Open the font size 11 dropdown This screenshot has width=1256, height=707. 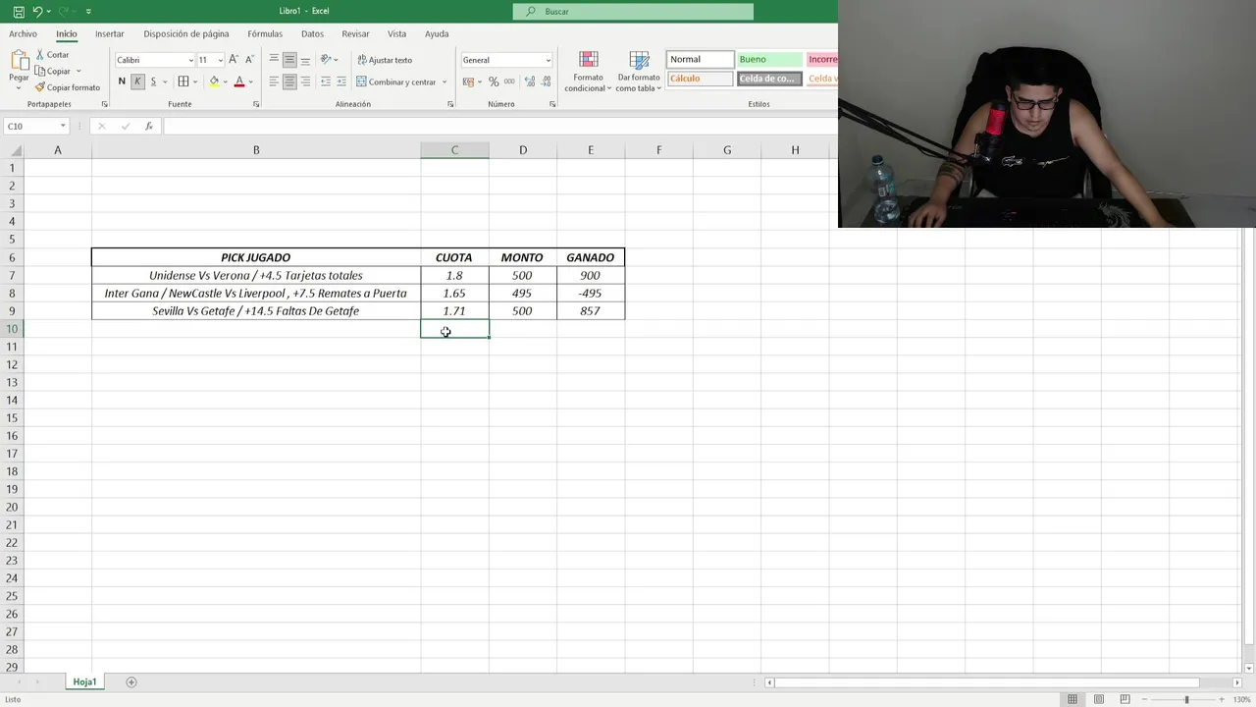pyautogui.click(x=220, y=60)
